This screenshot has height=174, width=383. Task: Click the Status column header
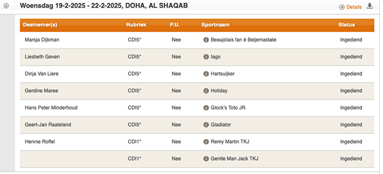coord(347,25)
